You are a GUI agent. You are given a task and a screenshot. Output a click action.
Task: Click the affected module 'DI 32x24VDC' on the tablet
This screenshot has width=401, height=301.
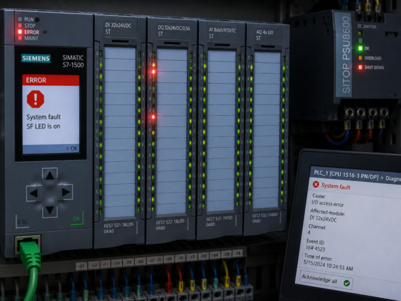pyautogui.click(x=323, y=219)
